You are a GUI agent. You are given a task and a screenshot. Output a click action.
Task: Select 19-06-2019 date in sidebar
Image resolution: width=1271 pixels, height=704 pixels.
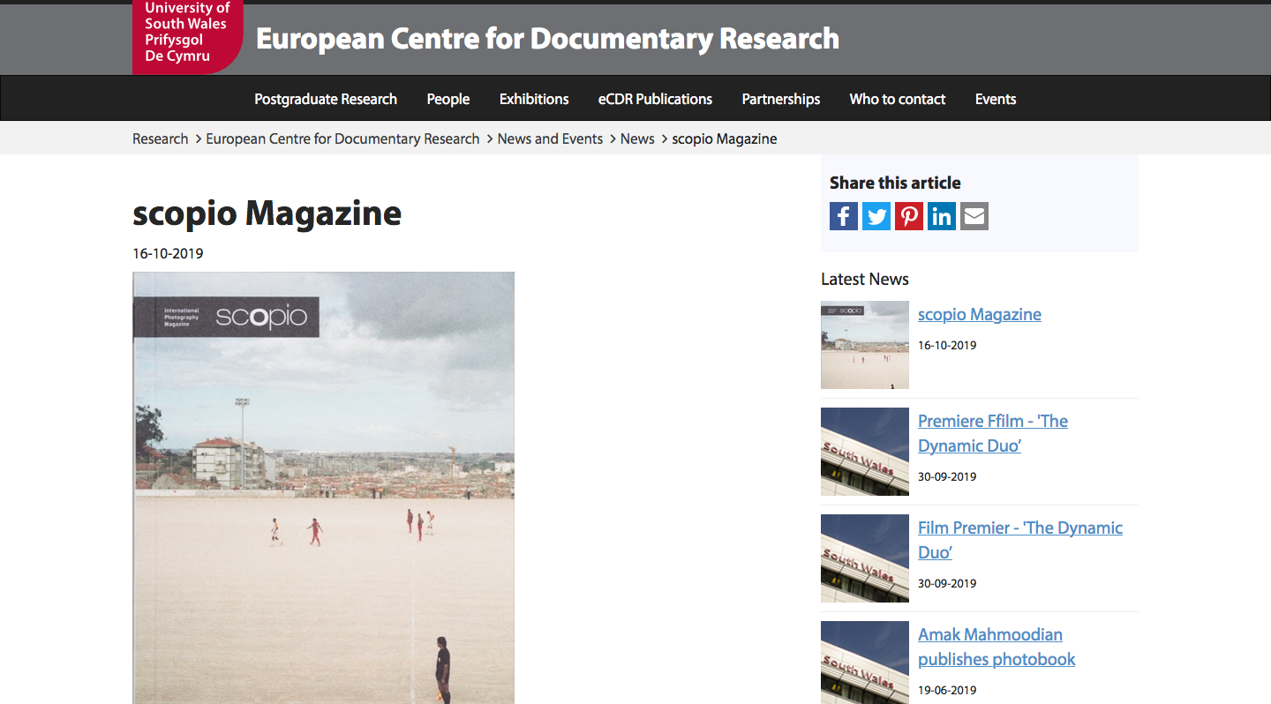[x=947, y=690]
